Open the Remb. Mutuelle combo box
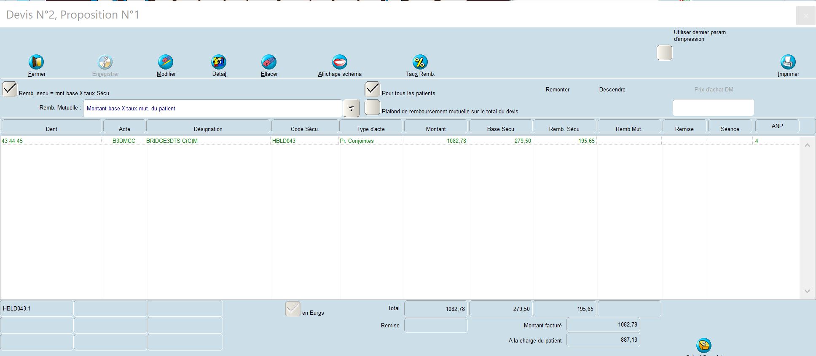 coord(212,108)
